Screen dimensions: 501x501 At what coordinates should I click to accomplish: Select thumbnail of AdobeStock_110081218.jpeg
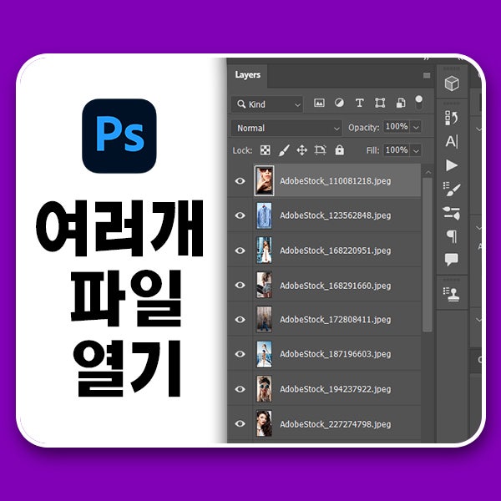coord(264,181)
